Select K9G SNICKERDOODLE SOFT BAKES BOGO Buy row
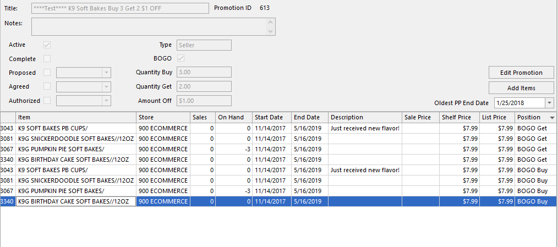 pyautogui.click(x=278, y=180)
